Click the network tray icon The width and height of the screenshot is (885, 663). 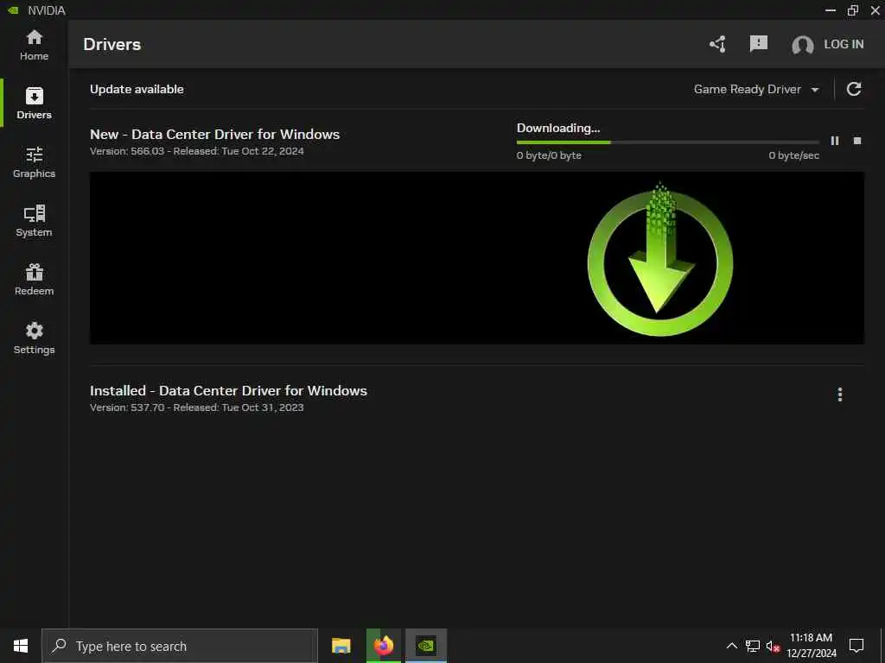tap(752, 646)
